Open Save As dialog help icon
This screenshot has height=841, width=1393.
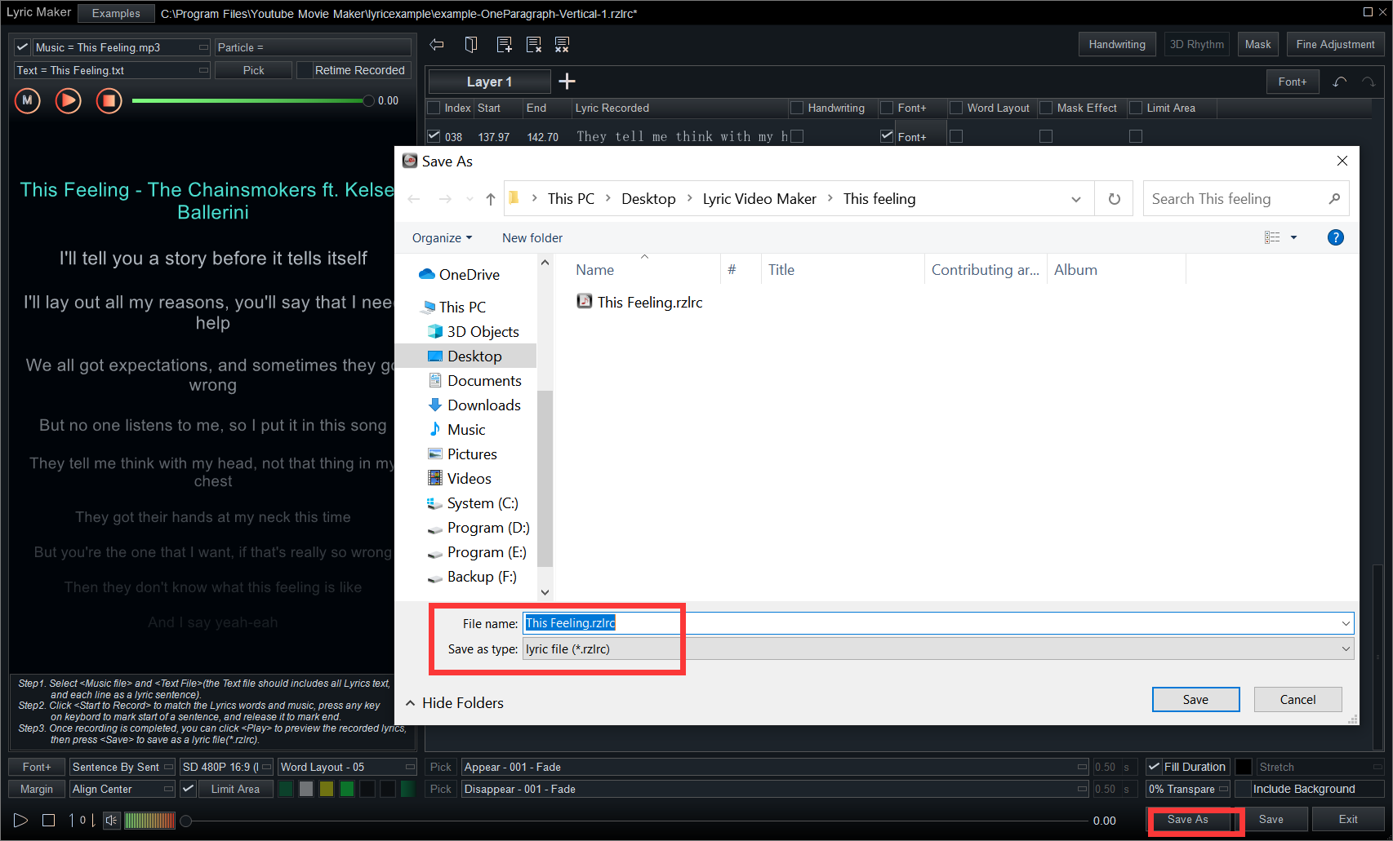click(1336, 237)
